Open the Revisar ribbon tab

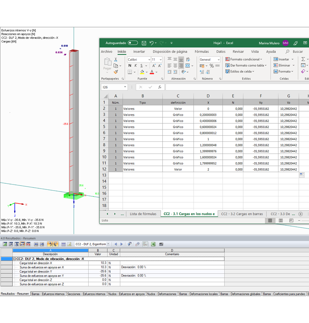click(238, 51)
